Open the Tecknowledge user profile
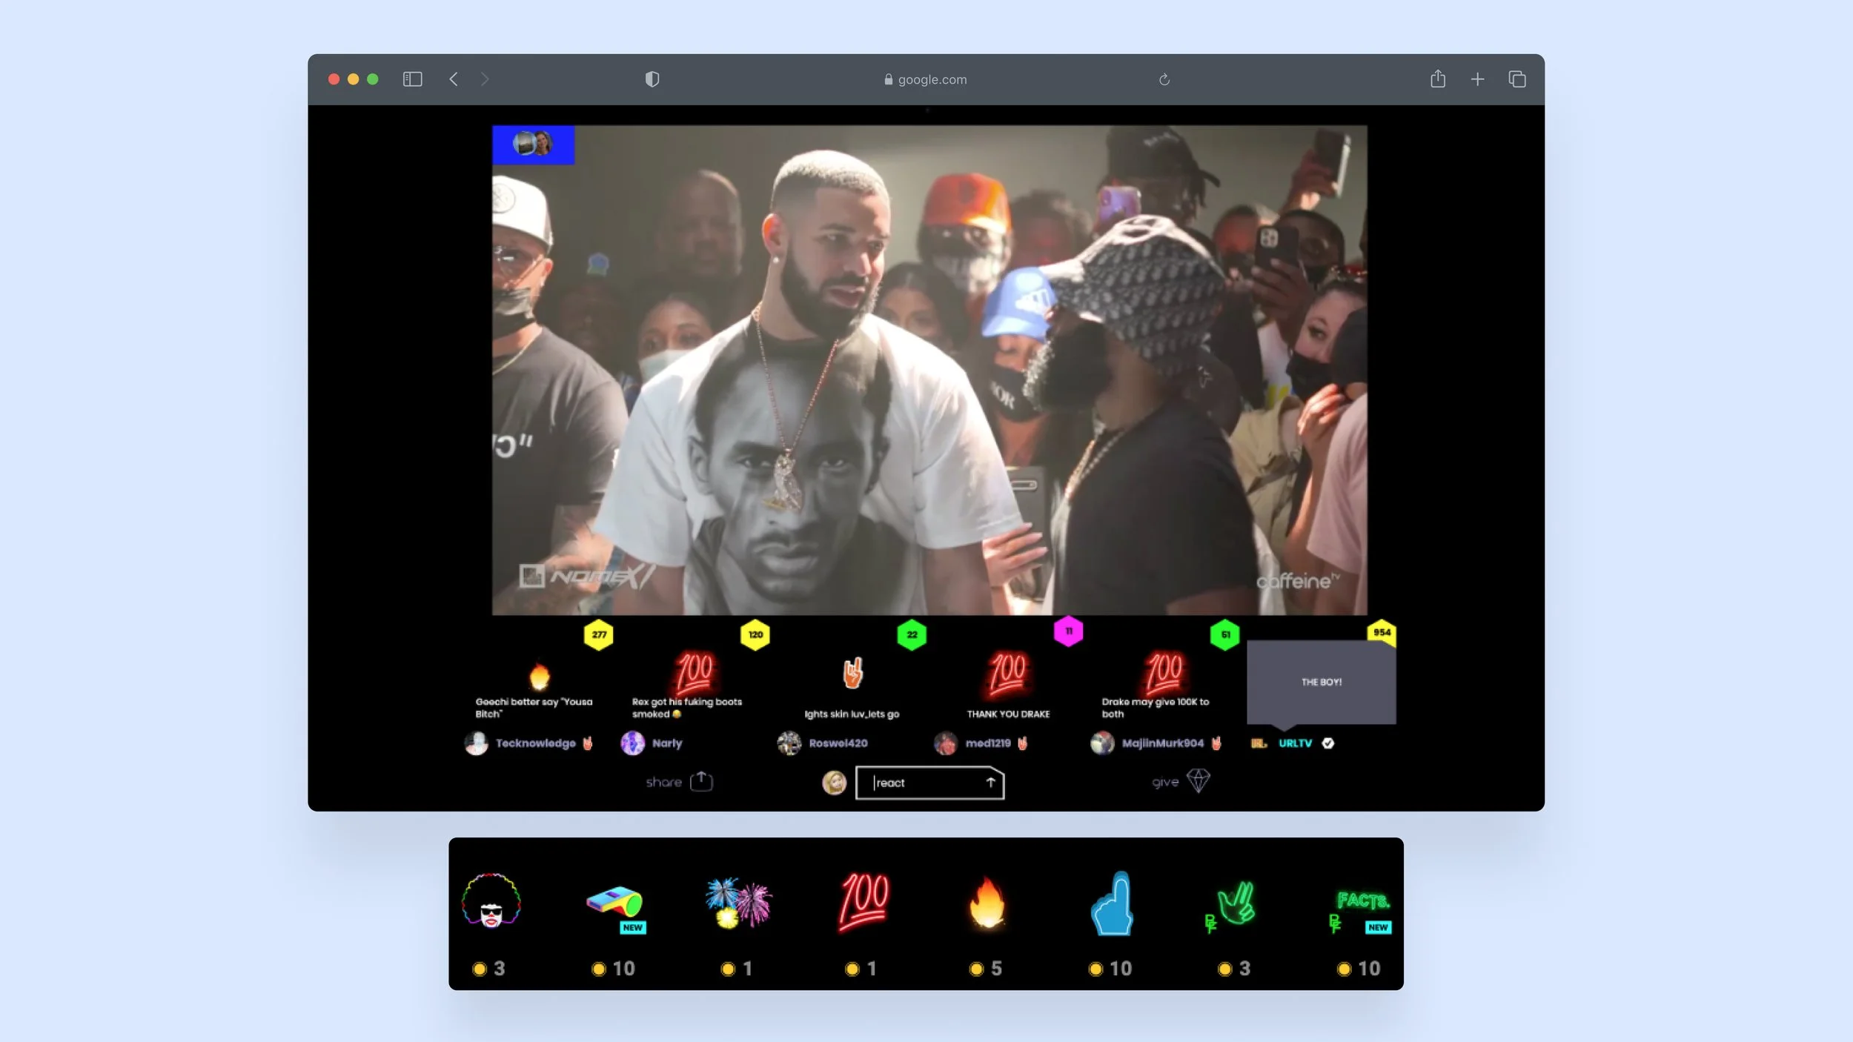 click(535, 743)
